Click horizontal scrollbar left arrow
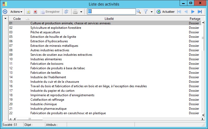The width and height of the screenshot is (208, 129). pyautogui.click(x=15, y=119)
